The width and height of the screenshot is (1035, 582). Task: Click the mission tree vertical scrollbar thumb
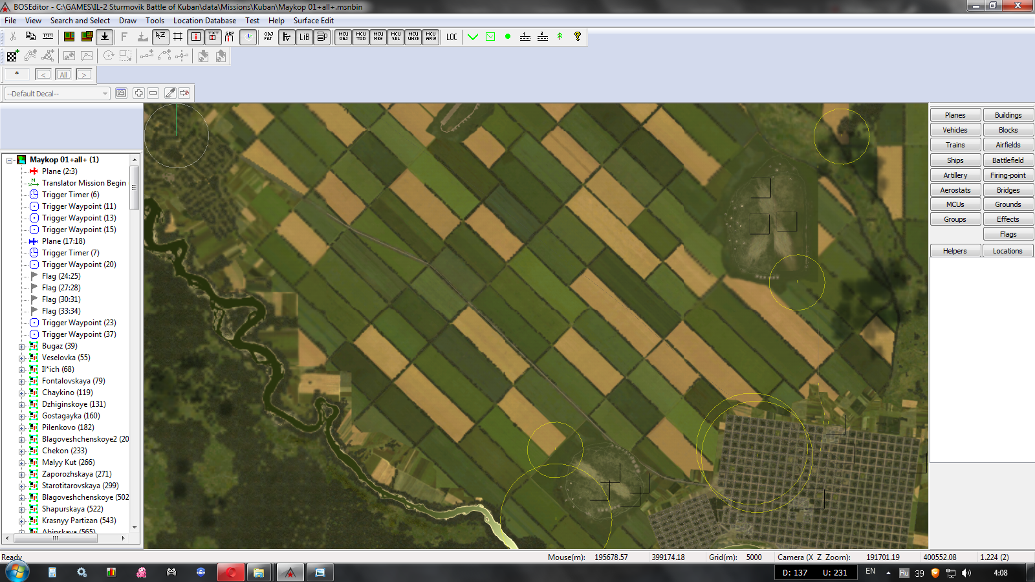[135, 188]
